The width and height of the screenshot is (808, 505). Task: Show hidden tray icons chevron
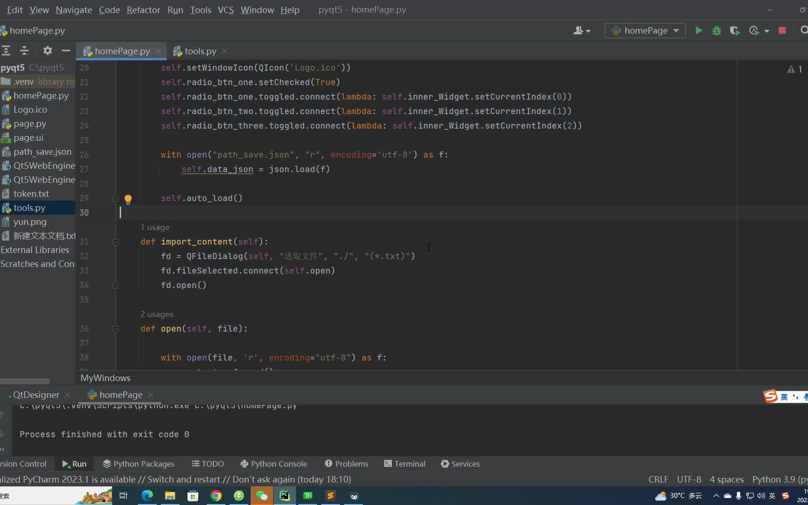(x=716, y=496)
